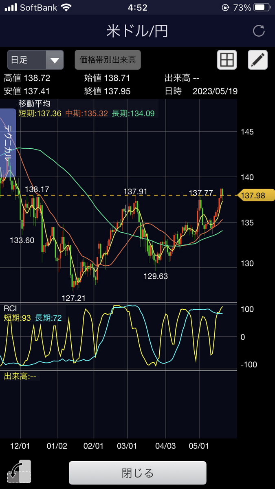Toggle 価格帯別出来高 button
Screen dimensions: 275x489
tap(108, 60)
